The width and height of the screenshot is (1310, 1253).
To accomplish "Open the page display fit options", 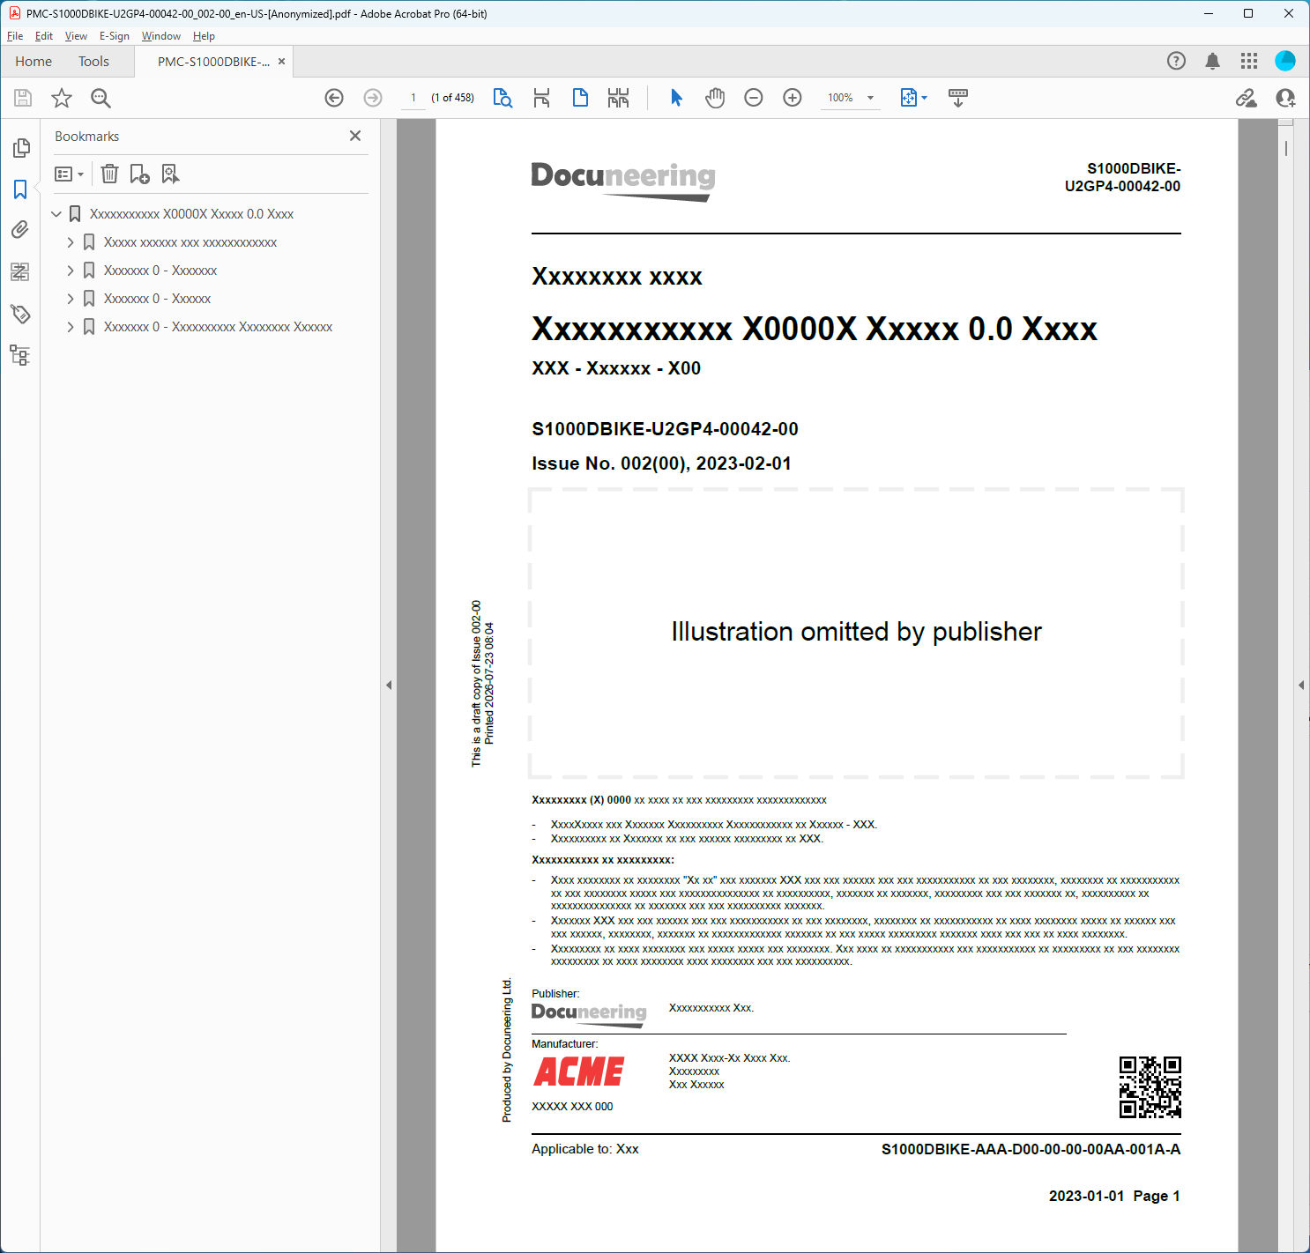I will point(914,98).
